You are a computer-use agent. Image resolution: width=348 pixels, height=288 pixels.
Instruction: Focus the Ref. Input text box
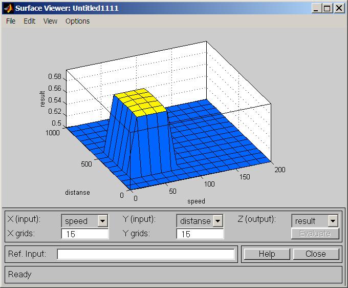[x=146, y=254]
